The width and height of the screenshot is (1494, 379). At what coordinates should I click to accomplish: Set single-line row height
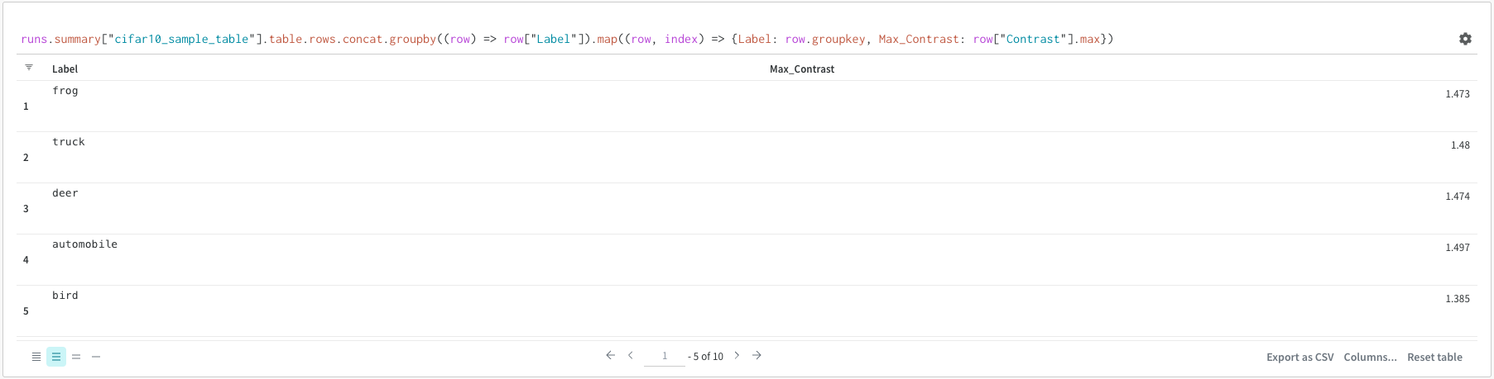(x=96, y=357)
